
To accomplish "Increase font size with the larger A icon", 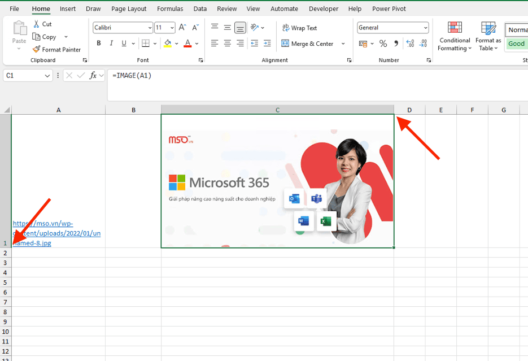I will click(x=182, y=27).
